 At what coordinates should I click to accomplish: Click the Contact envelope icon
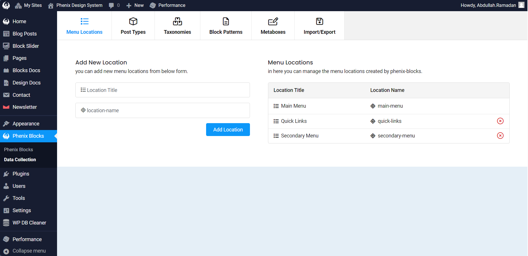tap(6, 95)
